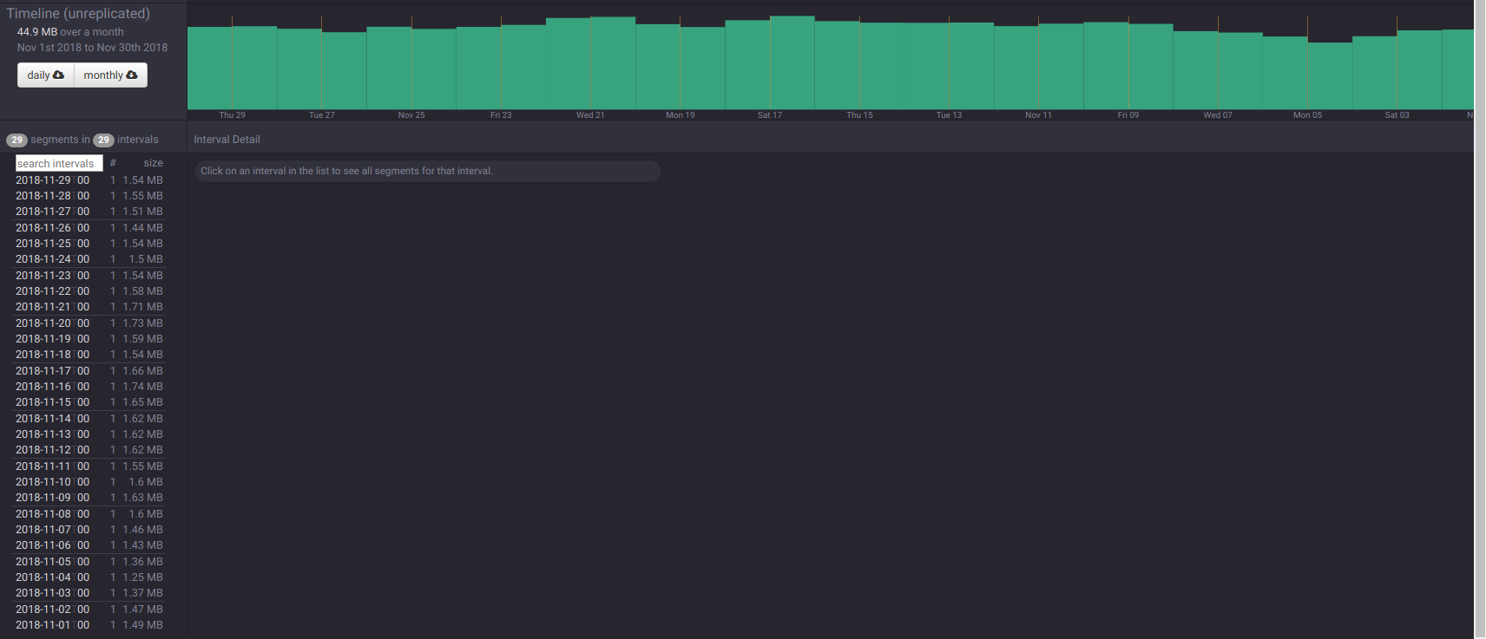
Task: View the 2018-11-05 interval details
Action: (89, 562)
